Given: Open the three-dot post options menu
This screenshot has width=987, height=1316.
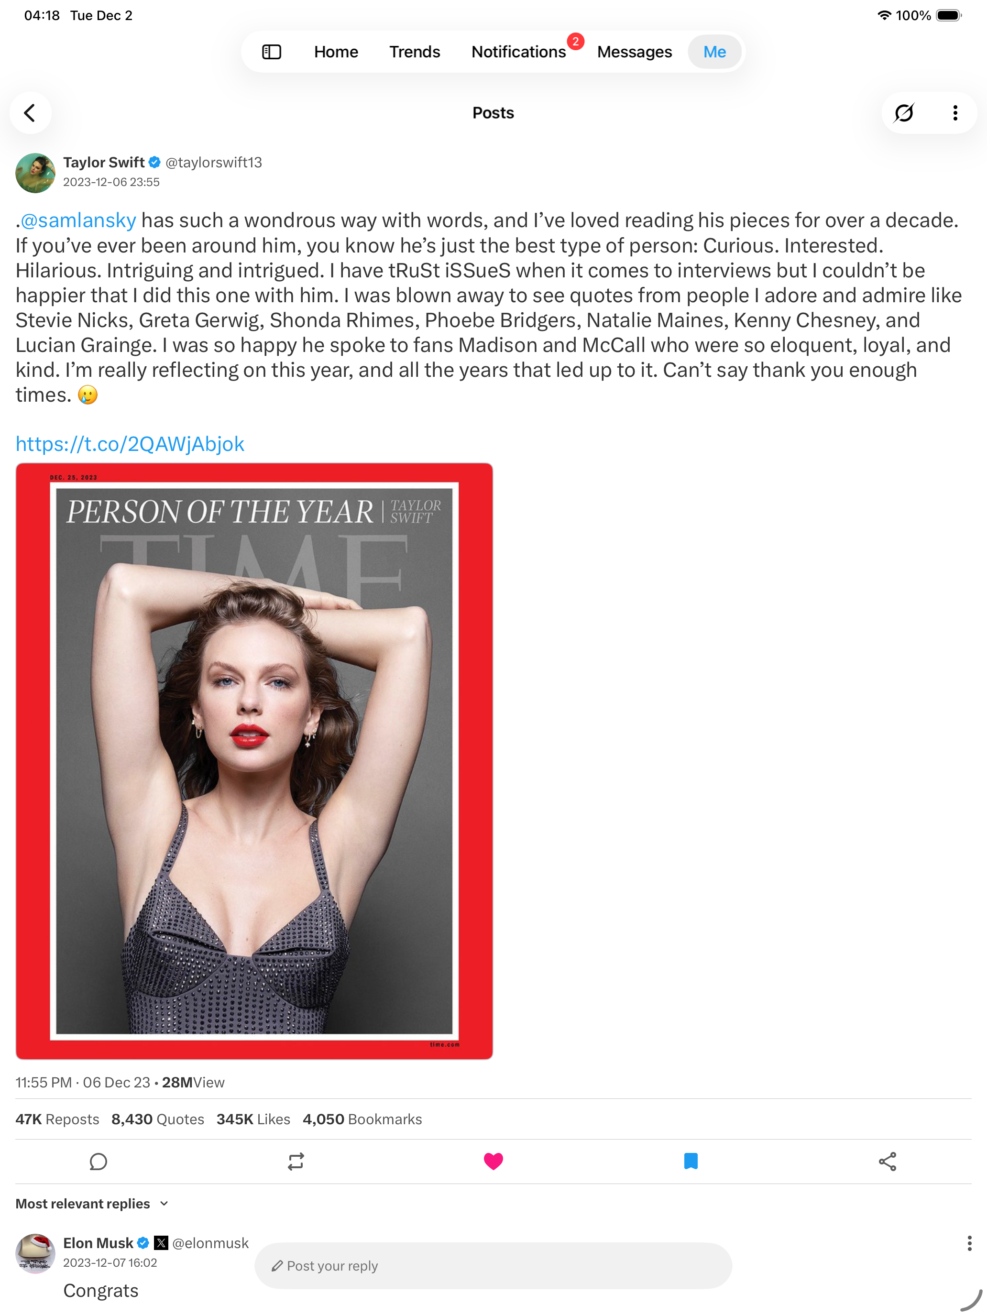Looking at the screenshot, I should coord(955,112).
